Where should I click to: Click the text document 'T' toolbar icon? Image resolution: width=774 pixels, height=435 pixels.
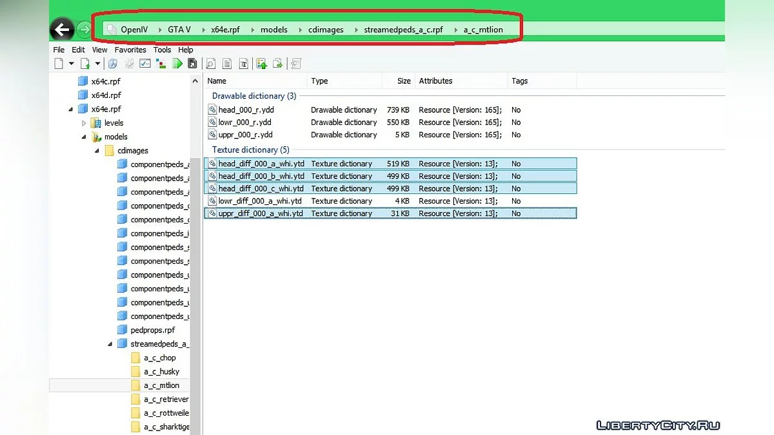point(244,63)
